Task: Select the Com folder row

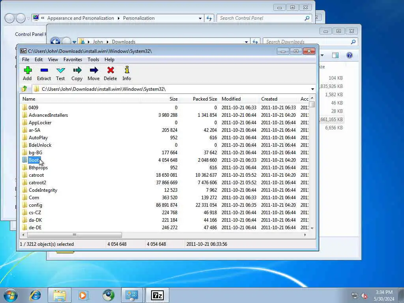Action: 165,197
